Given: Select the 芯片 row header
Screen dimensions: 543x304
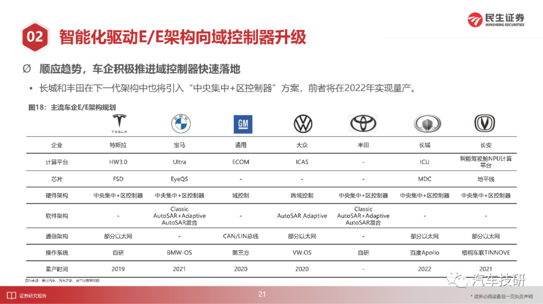Looking at the screenshot, I should point(57,179).
